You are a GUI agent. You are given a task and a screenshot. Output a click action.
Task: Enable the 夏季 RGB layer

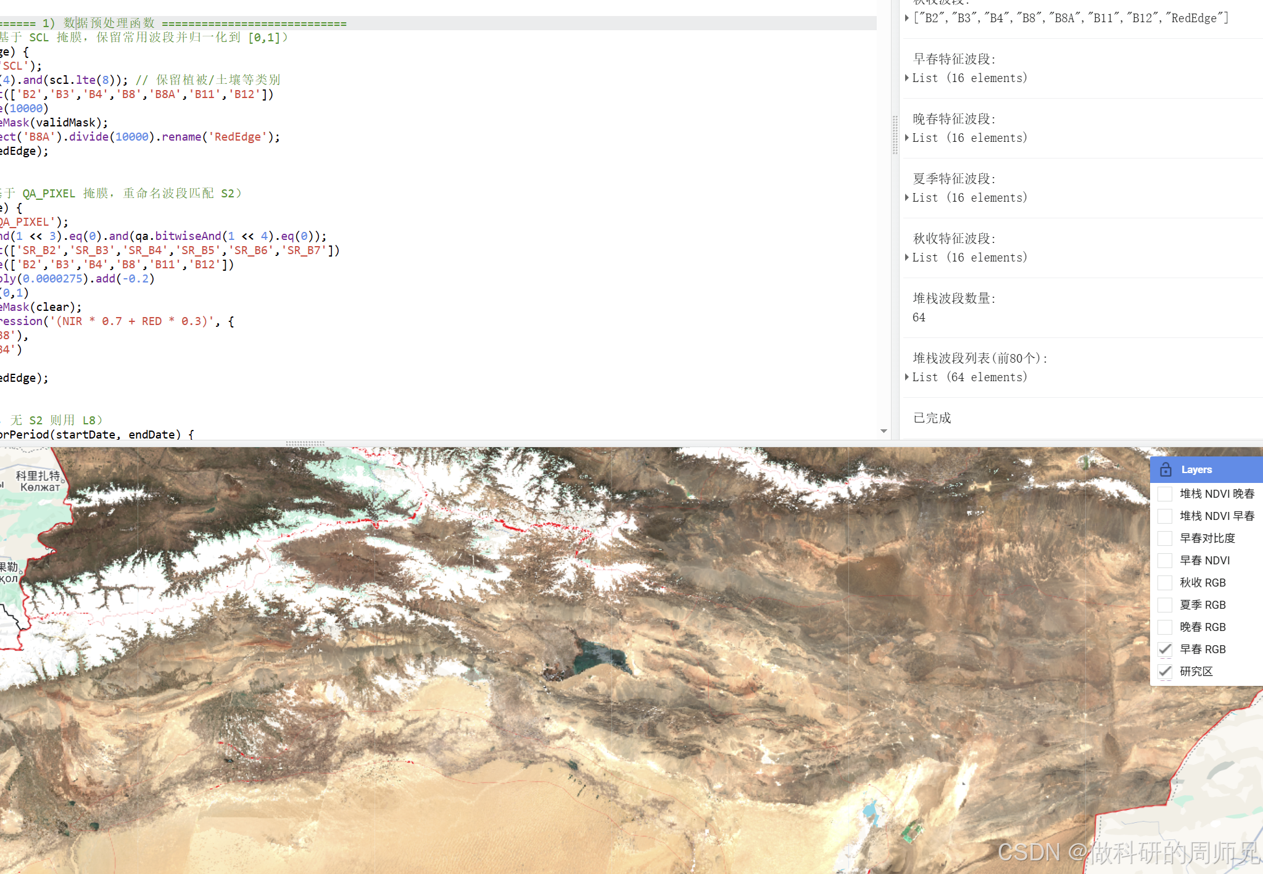coord(1166,604)
